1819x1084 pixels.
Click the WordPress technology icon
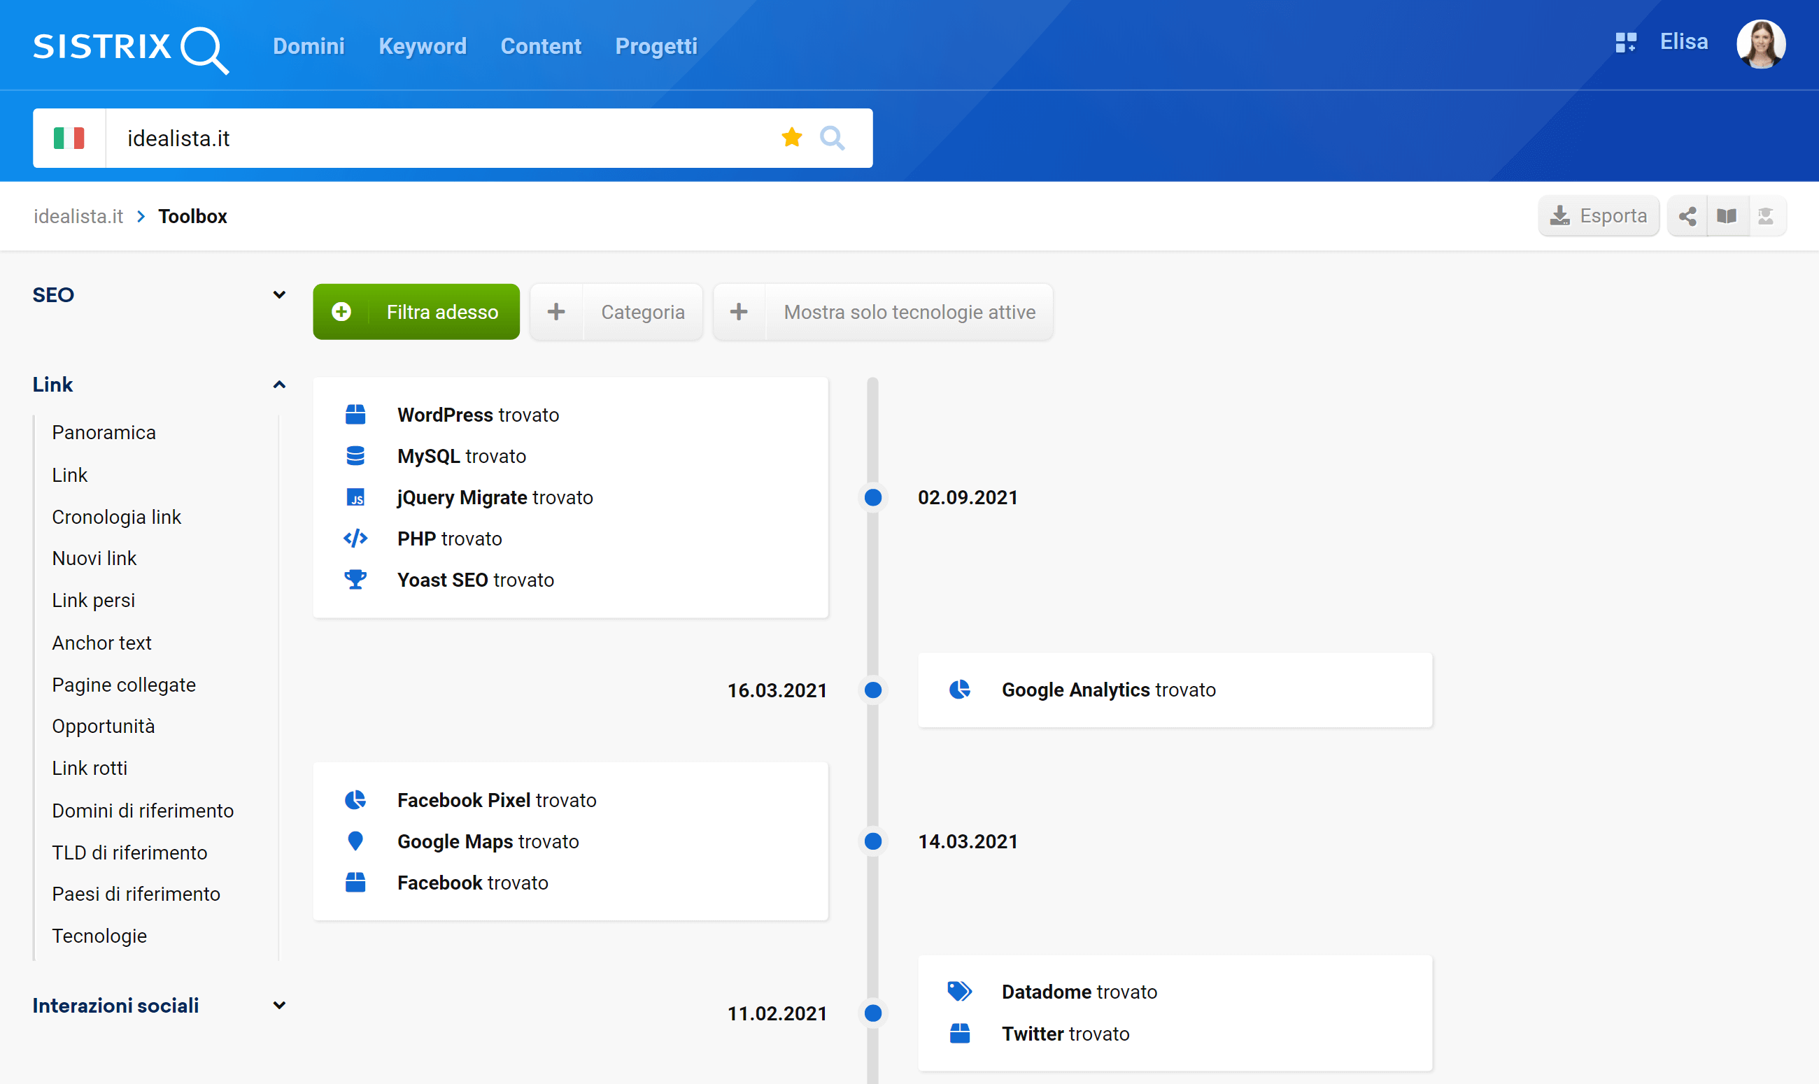coord(356,415)
